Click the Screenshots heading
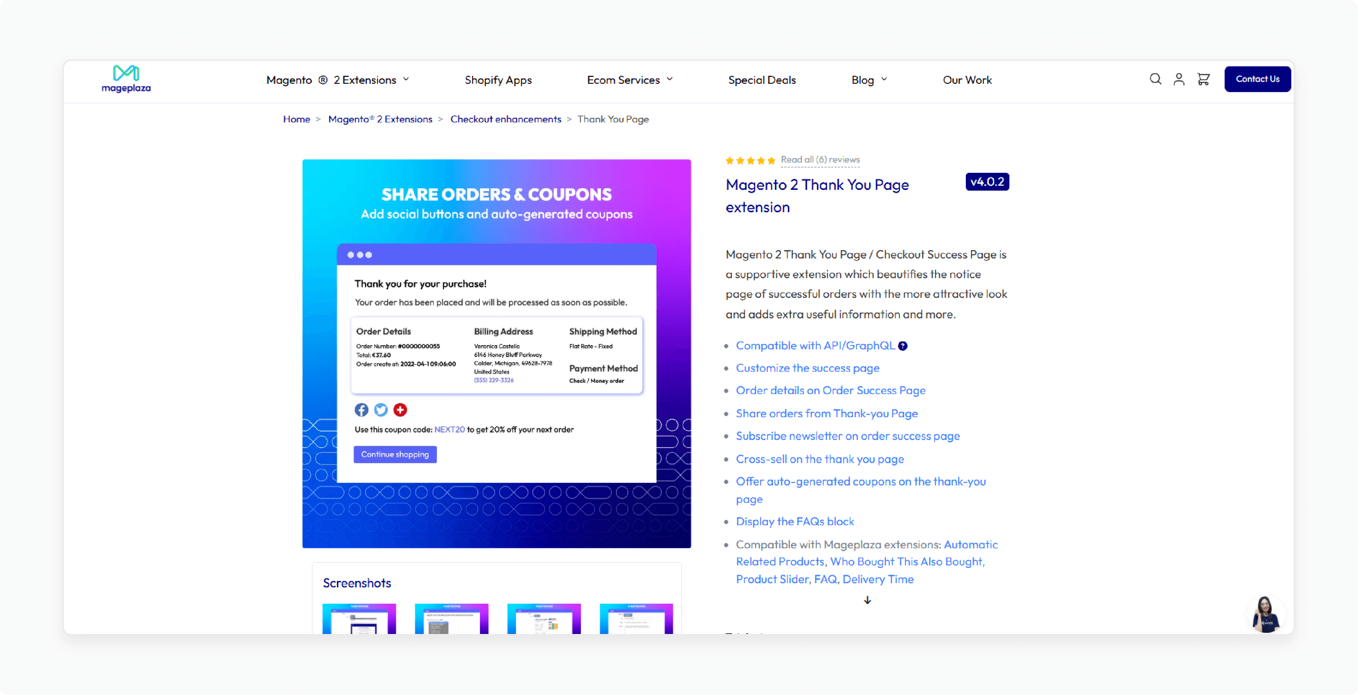The height and width of the screenshot is (695, 1358). click(357, 583)
